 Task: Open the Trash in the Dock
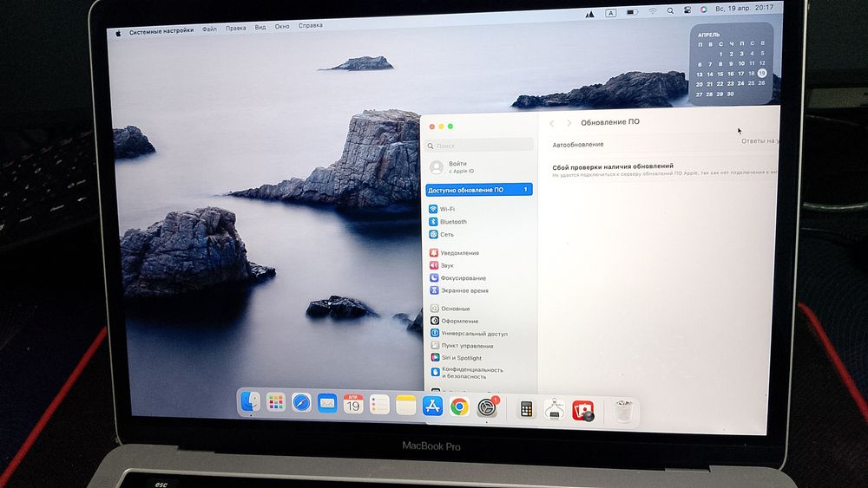[623, 412]
